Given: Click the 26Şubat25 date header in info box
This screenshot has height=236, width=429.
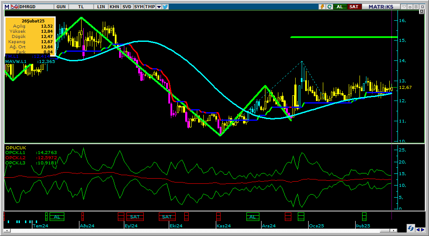Looking at the screenshot, I should click(33, 21).
